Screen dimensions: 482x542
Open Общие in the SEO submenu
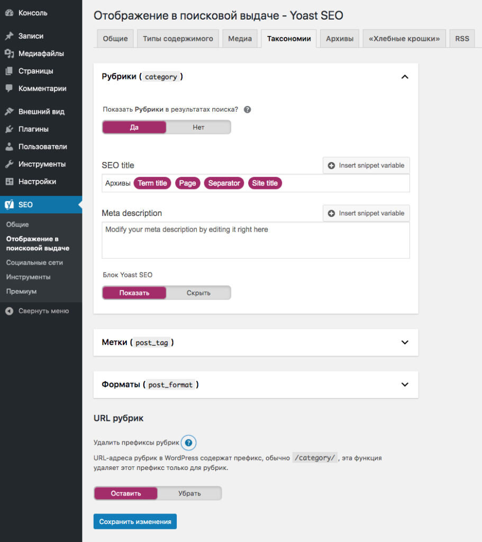[17, 224]
